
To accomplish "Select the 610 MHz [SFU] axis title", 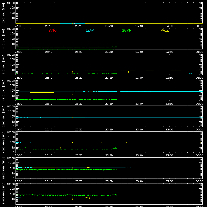I will (3, 64).
